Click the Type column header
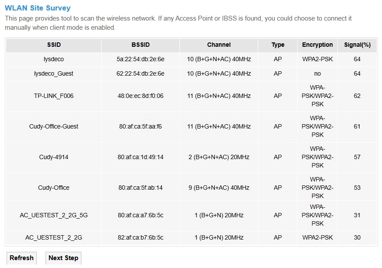 [x=278, y=45]
